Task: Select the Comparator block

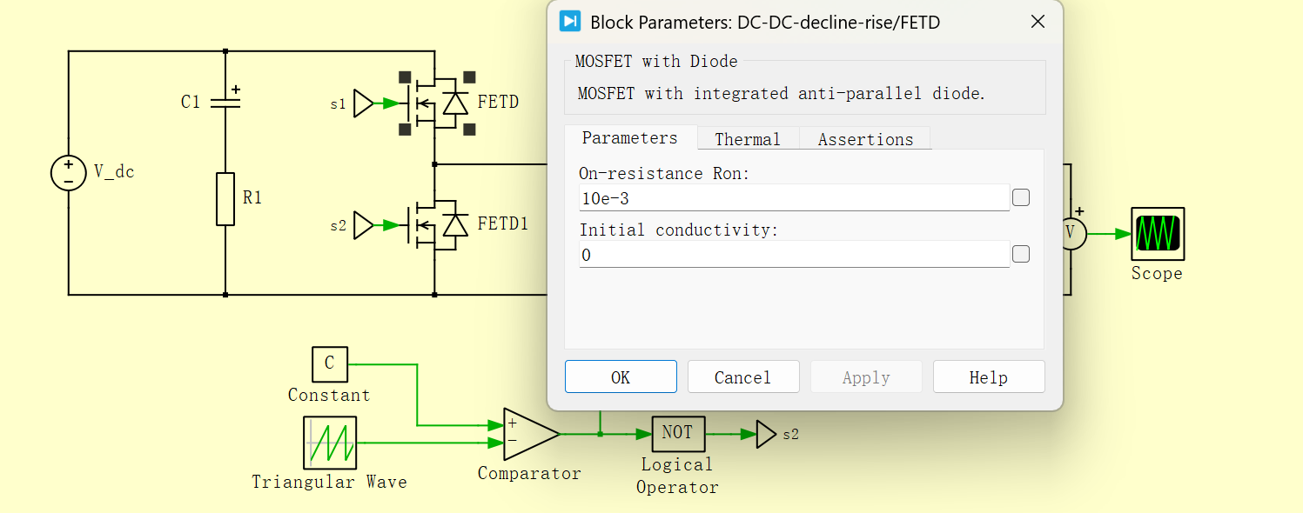Action: (x=531, y=434)
